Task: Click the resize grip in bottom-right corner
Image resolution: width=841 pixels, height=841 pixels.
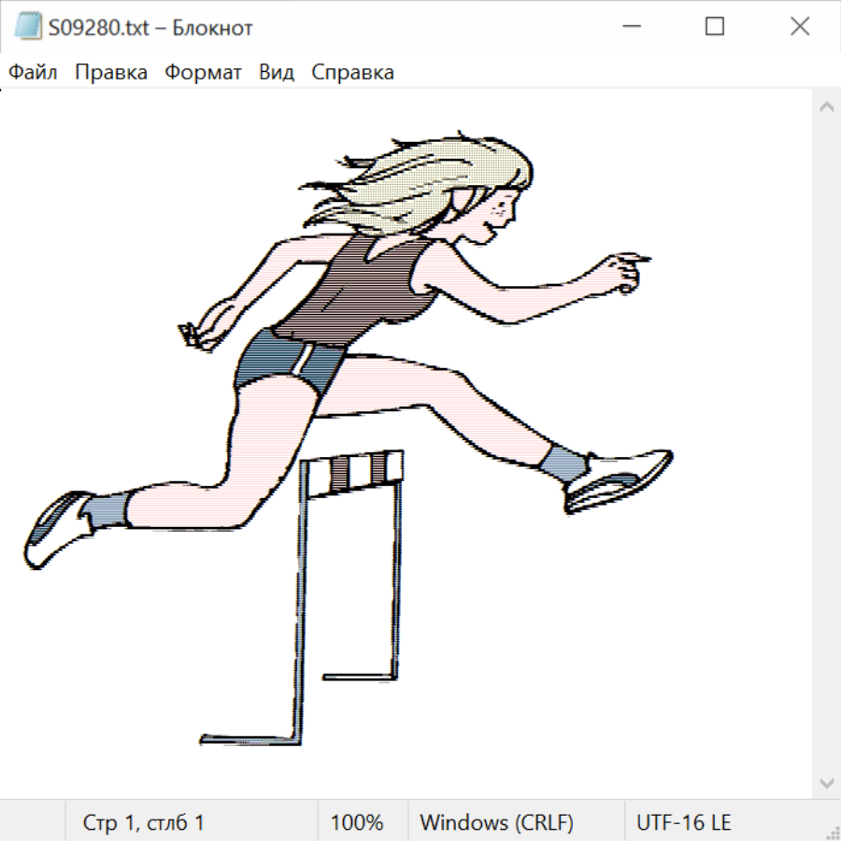Action: coord(832,832)
